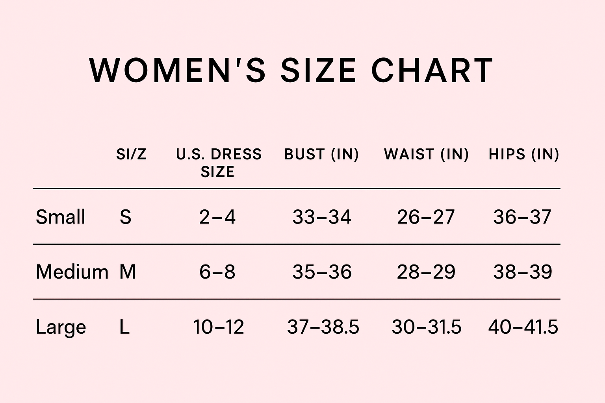Click the SI/Z column header
This screenshot has height=403, width=605.
(x=131, y=154)
